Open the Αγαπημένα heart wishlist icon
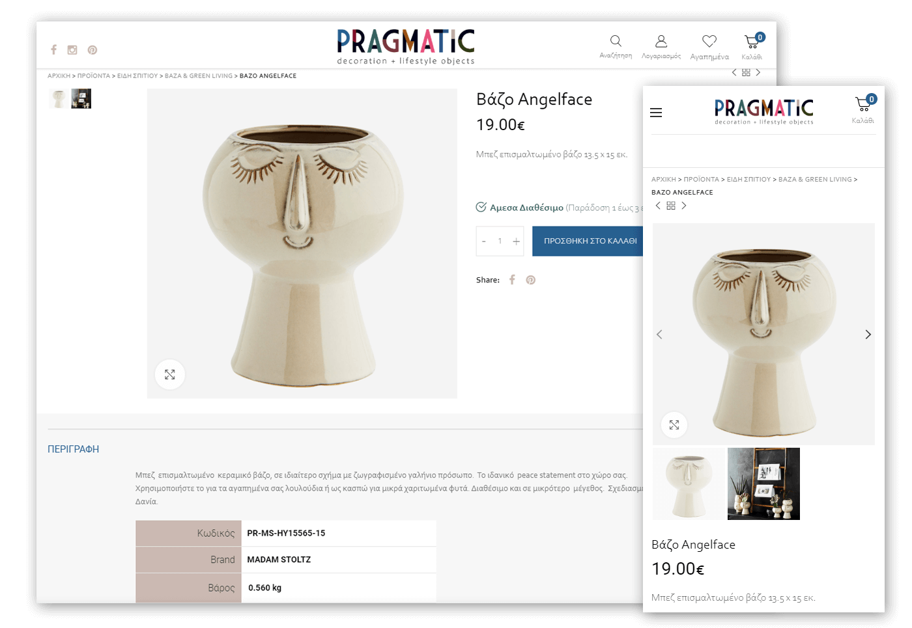Image resolution: width=912 pixels, height=628 pixels. point(709,41)
